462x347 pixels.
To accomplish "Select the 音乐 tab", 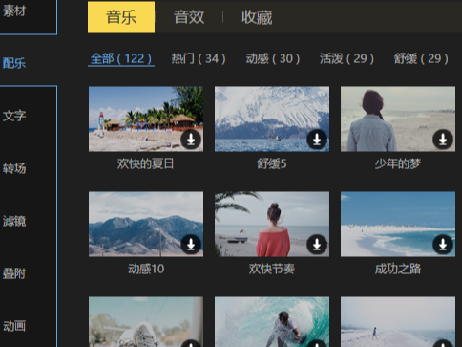I will (121, 17).
